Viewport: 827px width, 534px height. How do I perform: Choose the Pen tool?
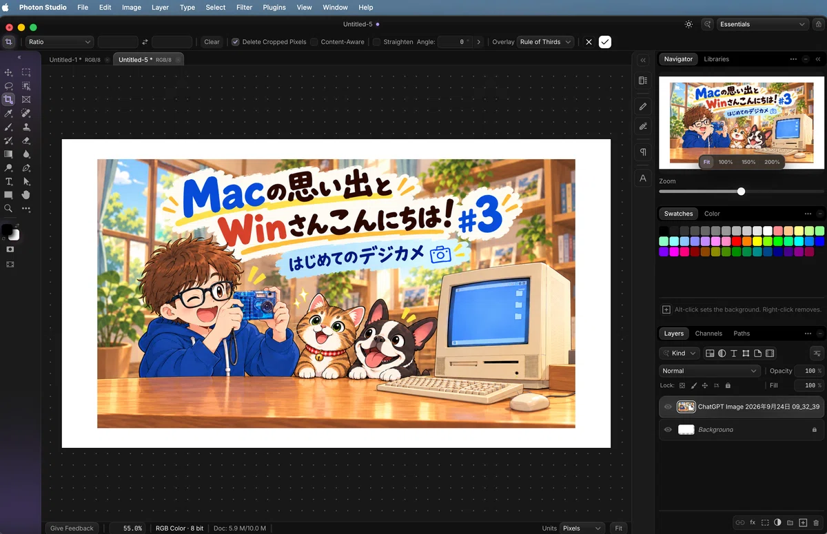[26, 167]
